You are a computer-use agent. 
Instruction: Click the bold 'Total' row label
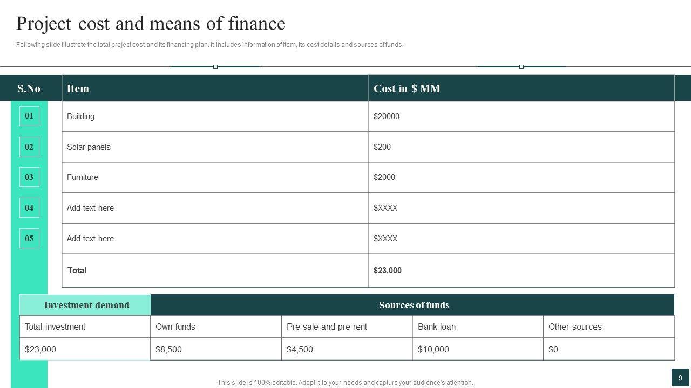(x=77, y=271)
